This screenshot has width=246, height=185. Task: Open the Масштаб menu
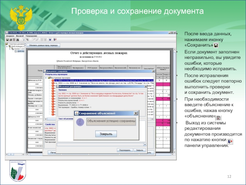tap(20, 36)
